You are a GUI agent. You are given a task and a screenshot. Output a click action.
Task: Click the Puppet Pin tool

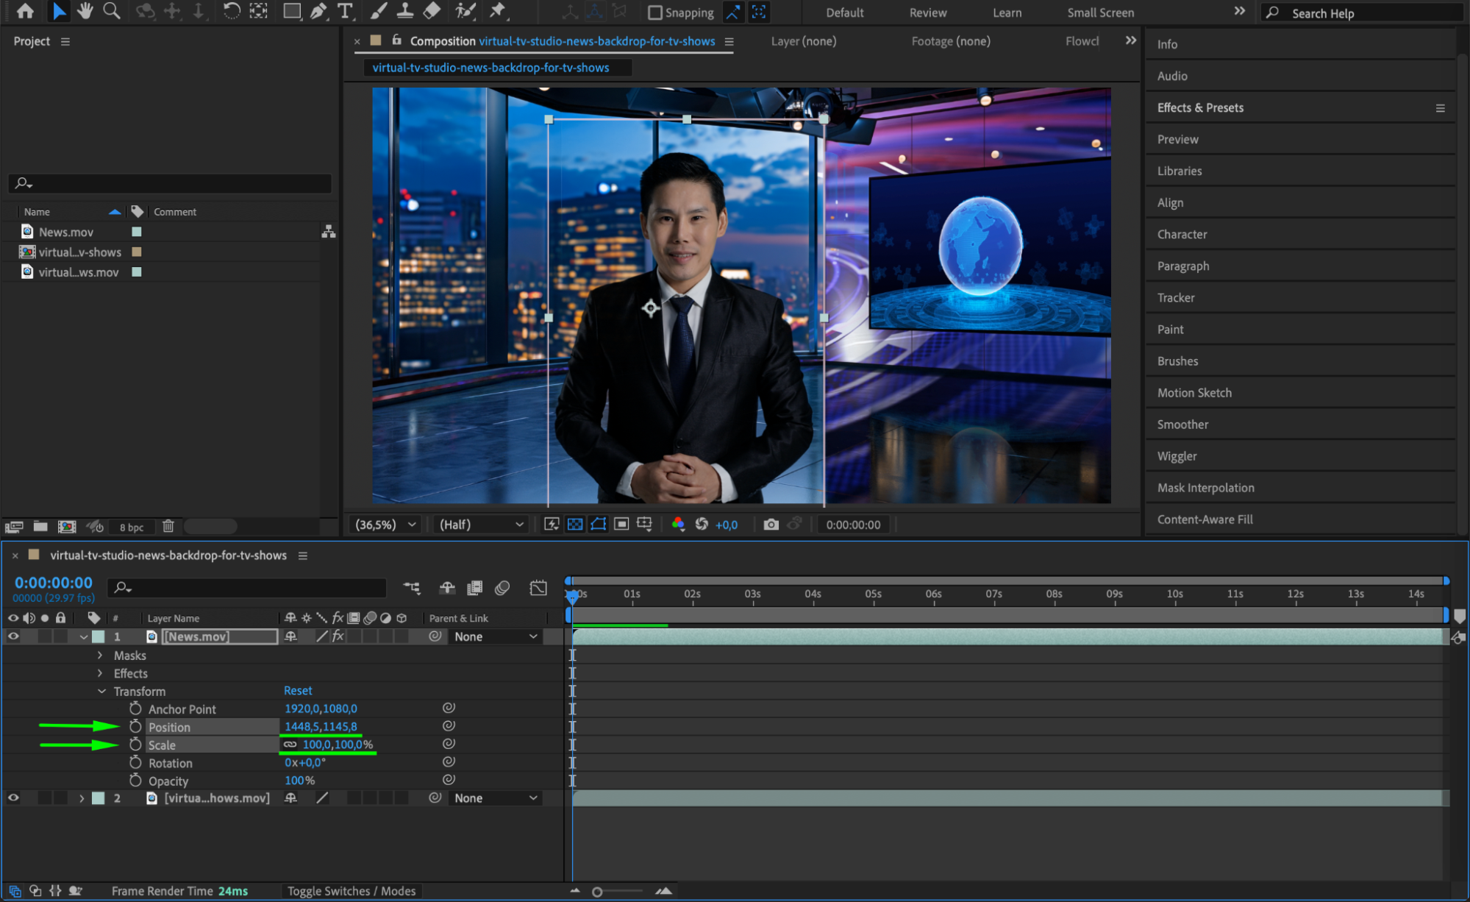[498, 11]
